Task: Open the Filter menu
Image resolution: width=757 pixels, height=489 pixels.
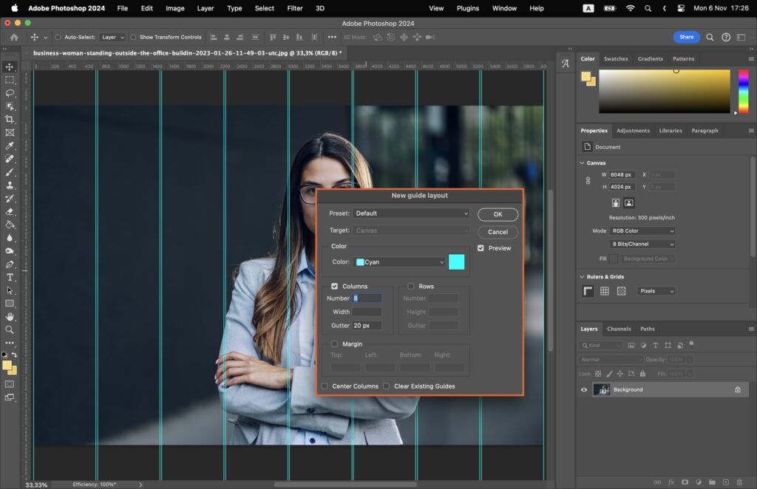Action: click(294, 8)
